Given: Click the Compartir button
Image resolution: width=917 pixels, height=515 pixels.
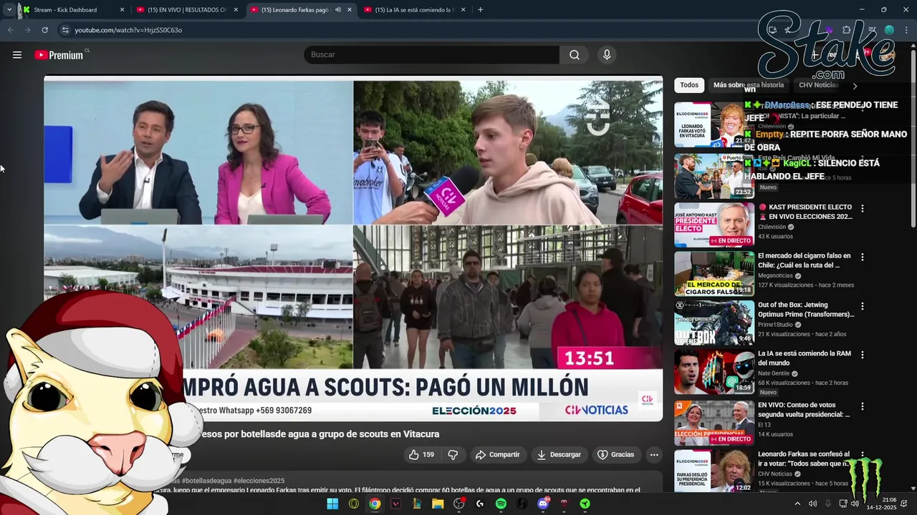Looking at the screenshot, I should 497,454.
